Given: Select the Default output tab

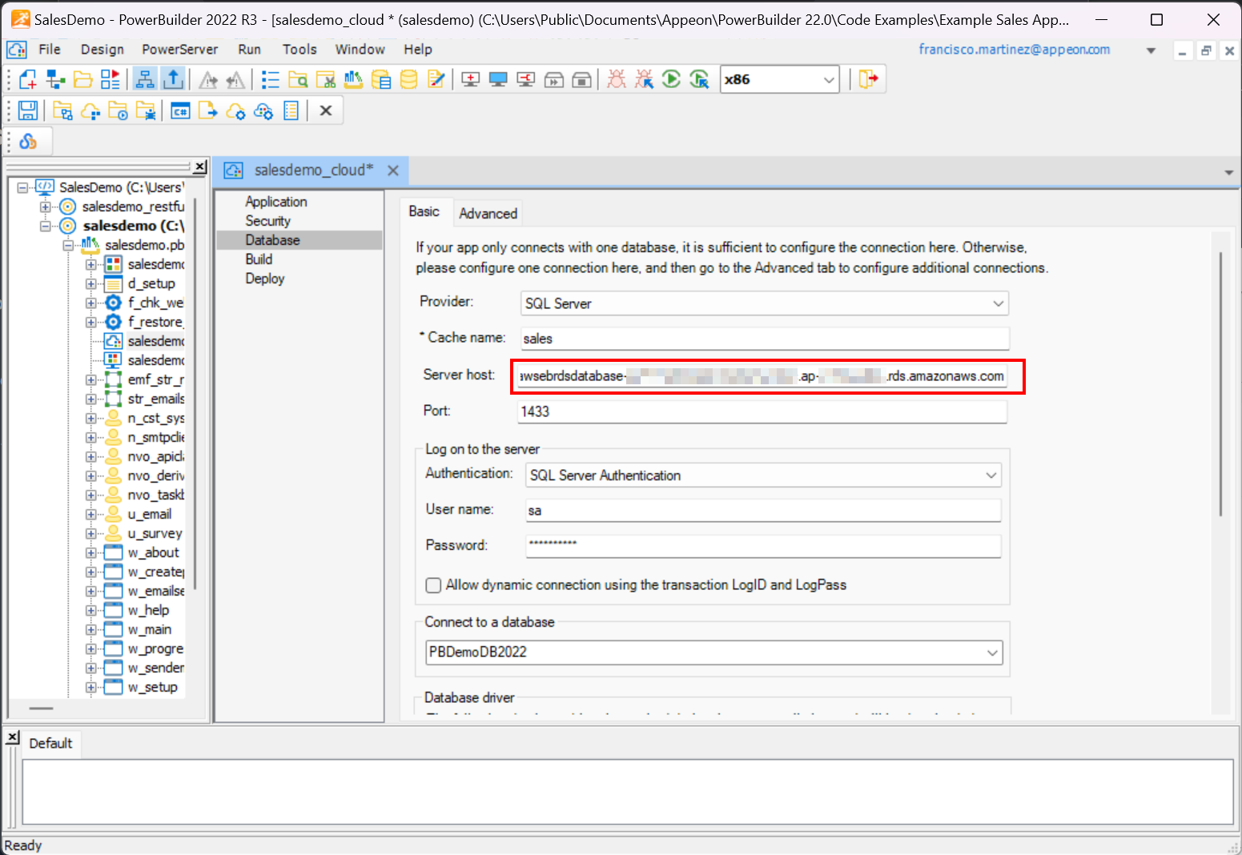Looking at the screenshot, I should [50, 744].
